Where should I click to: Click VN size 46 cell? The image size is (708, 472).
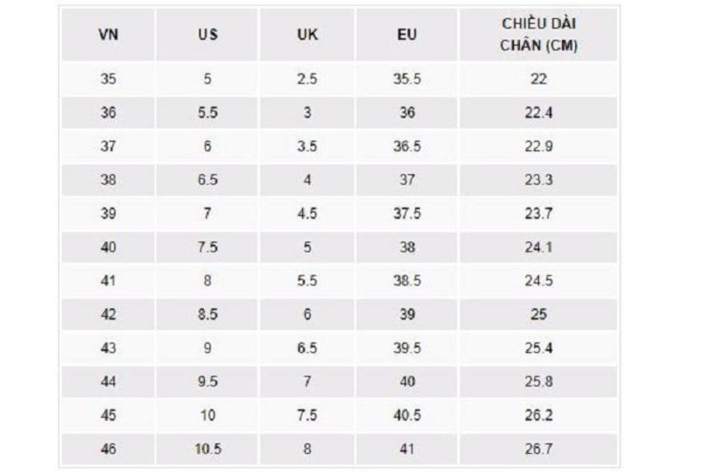[109, 449]
